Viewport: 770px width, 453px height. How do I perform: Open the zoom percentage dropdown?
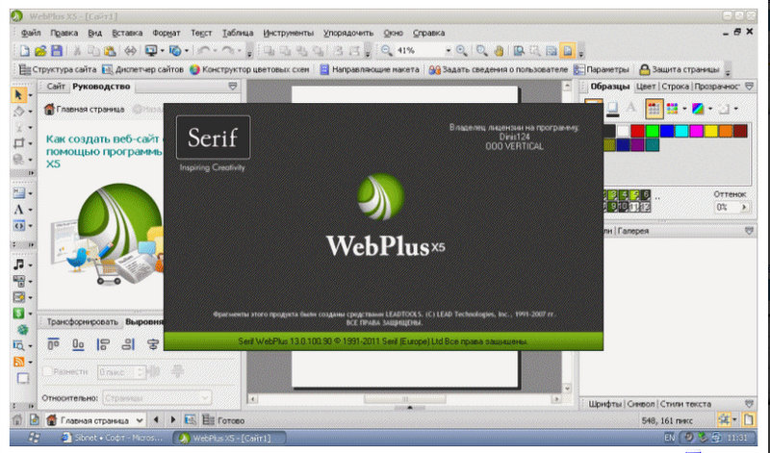(448, 51)
